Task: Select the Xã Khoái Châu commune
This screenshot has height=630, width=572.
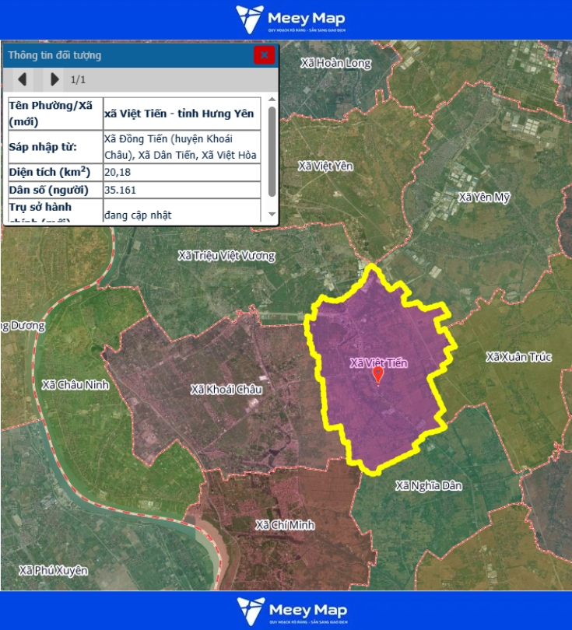Action: point(226,389)
